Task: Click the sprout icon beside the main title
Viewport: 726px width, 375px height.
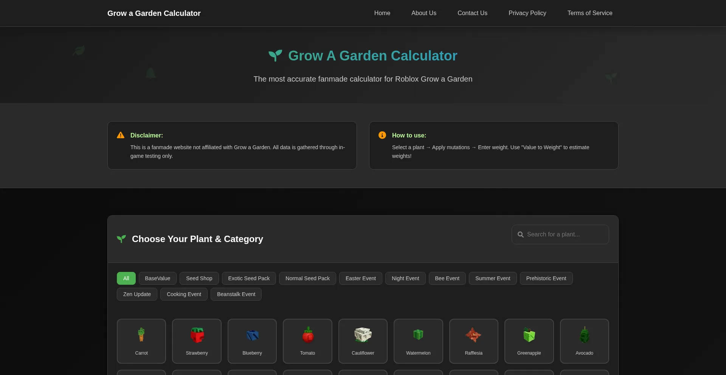Action: [275, 56]
